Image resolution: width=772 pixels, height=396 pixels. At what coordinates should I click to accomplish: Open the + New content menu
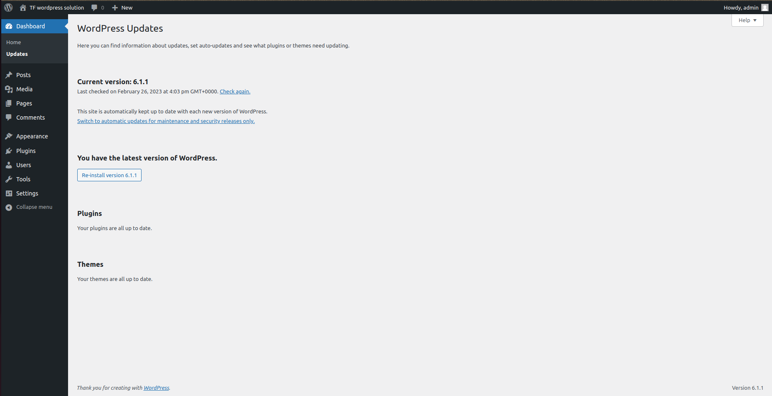pyautogui.click(x=122, y=8)
